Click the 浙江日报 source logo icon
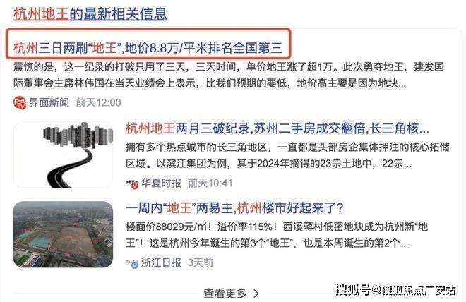 tap(132, 263)
